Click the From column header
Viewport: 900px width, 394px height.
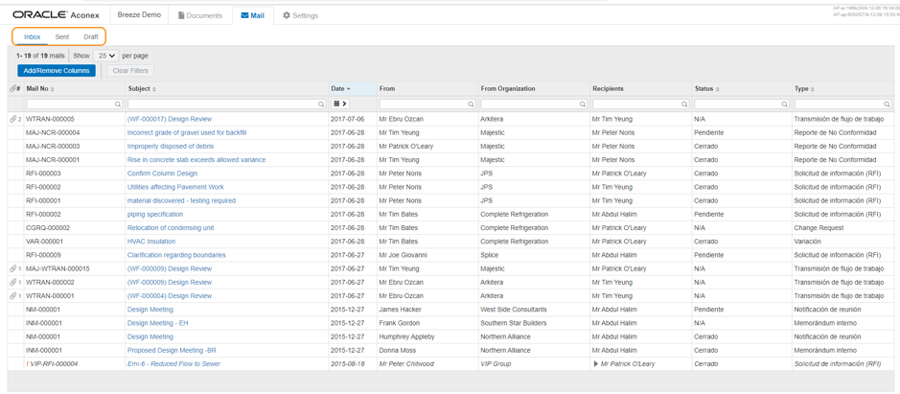387,89
